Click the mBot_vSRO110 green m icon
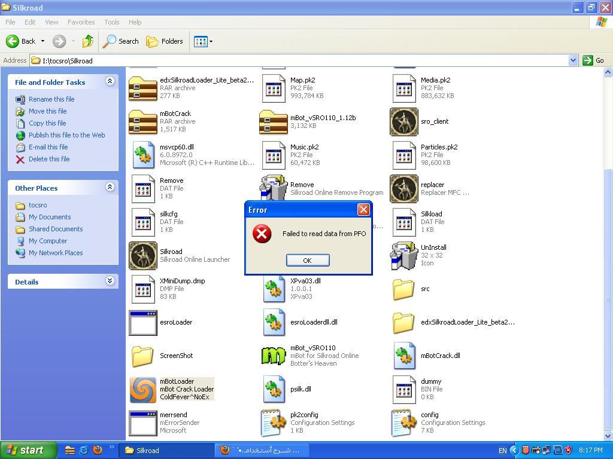 tap(273, 356)
